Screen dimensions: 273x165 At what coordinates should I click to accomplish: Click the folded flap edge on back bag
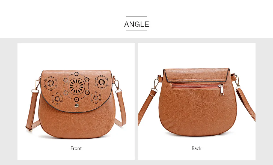[x=197, y=75]
